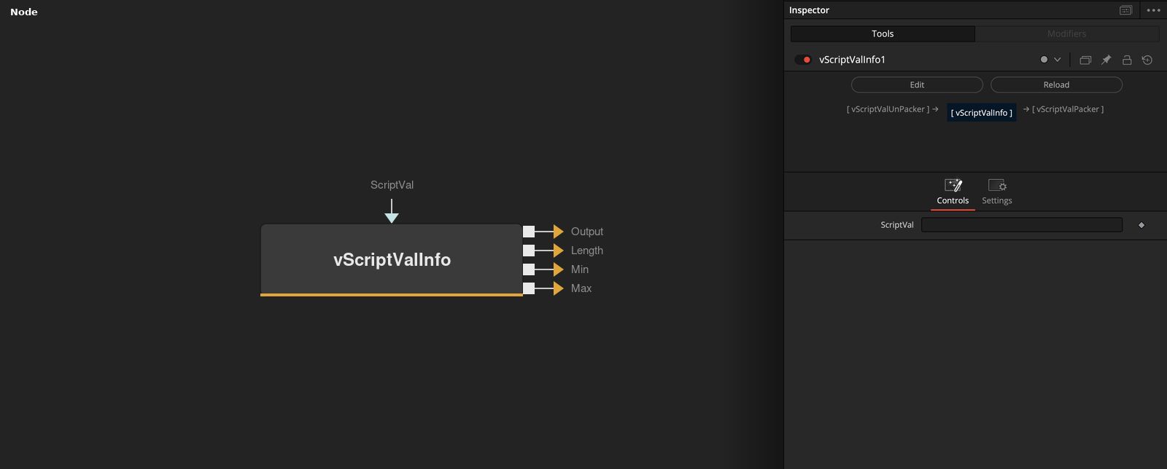
Task: Click the Min label text
Action: (x=580, y=269)
